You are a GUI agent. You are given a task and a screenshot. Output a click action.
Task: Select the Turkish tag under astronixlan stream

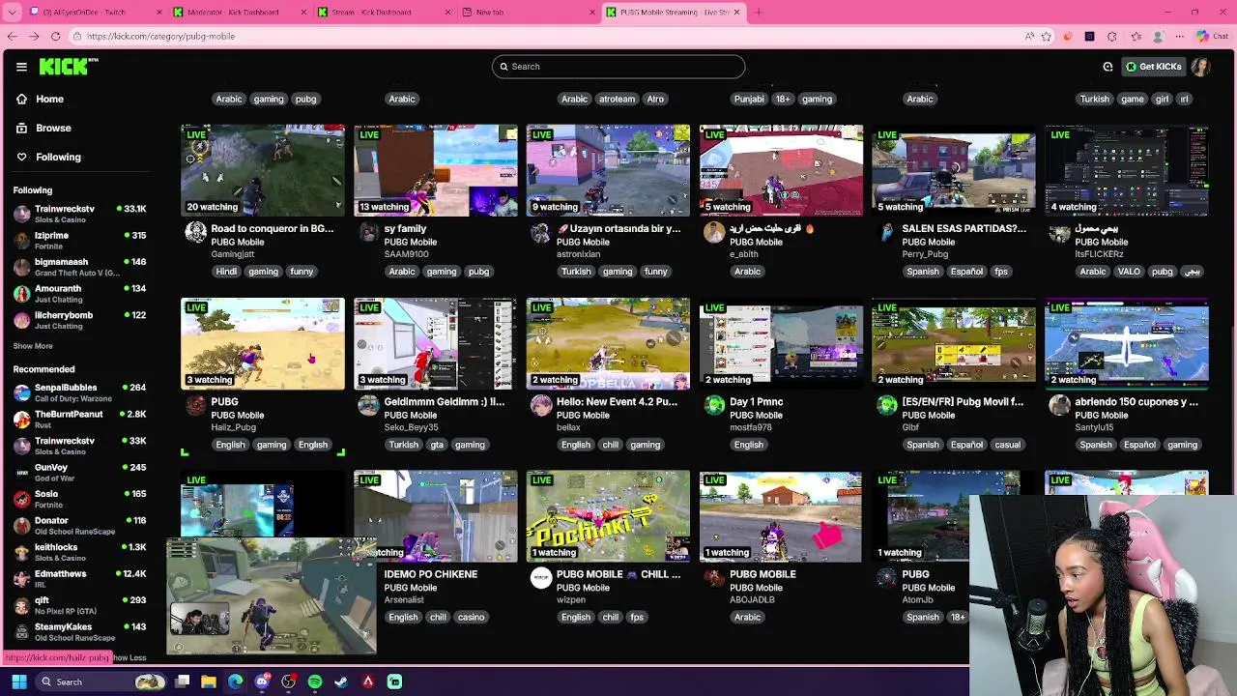tap(576, 272)
